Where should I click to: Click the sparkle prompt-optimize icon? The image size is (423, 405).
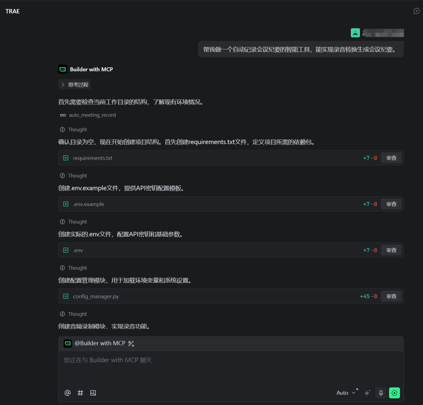coord(367,393)
